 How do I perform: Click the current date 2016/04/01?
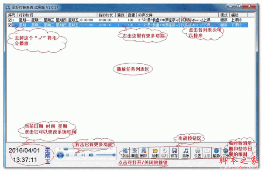(x=24, y=150)
